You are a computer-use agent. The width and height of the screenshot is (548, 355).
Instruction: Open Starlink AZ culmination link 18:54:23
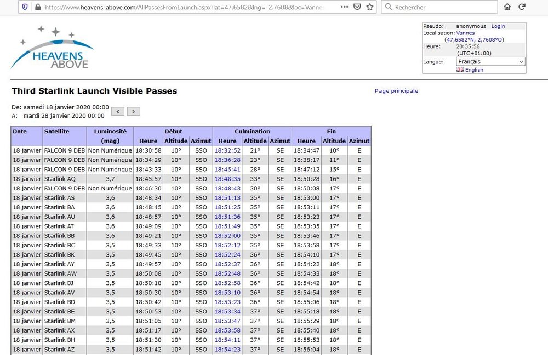click(227, 349)
